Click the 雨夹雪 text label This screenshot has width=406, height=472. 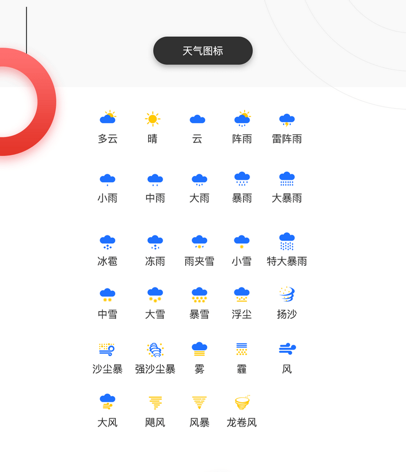click(x=200, y=261)
